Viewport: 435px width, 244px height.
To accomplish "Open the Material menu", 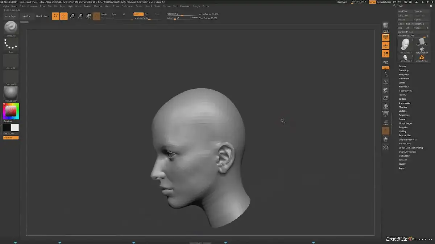I will [98, 6].
